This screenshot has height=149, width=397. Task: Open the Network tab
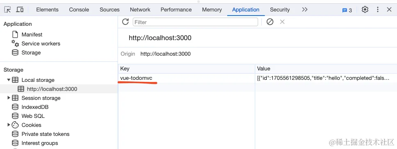click(140, 9)
